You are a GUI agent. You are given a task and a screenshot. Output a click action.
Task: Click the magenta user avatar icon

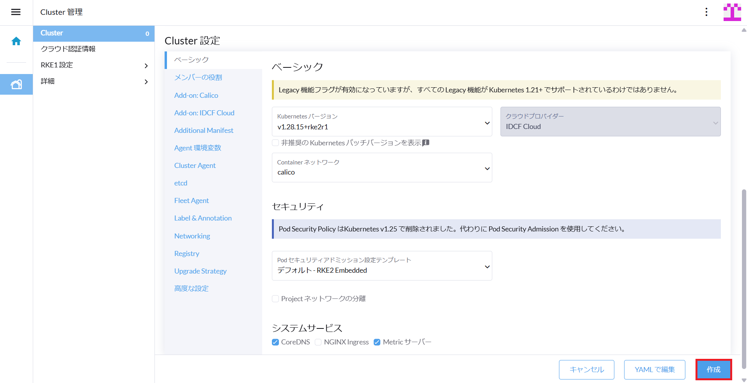pos(732,12)
